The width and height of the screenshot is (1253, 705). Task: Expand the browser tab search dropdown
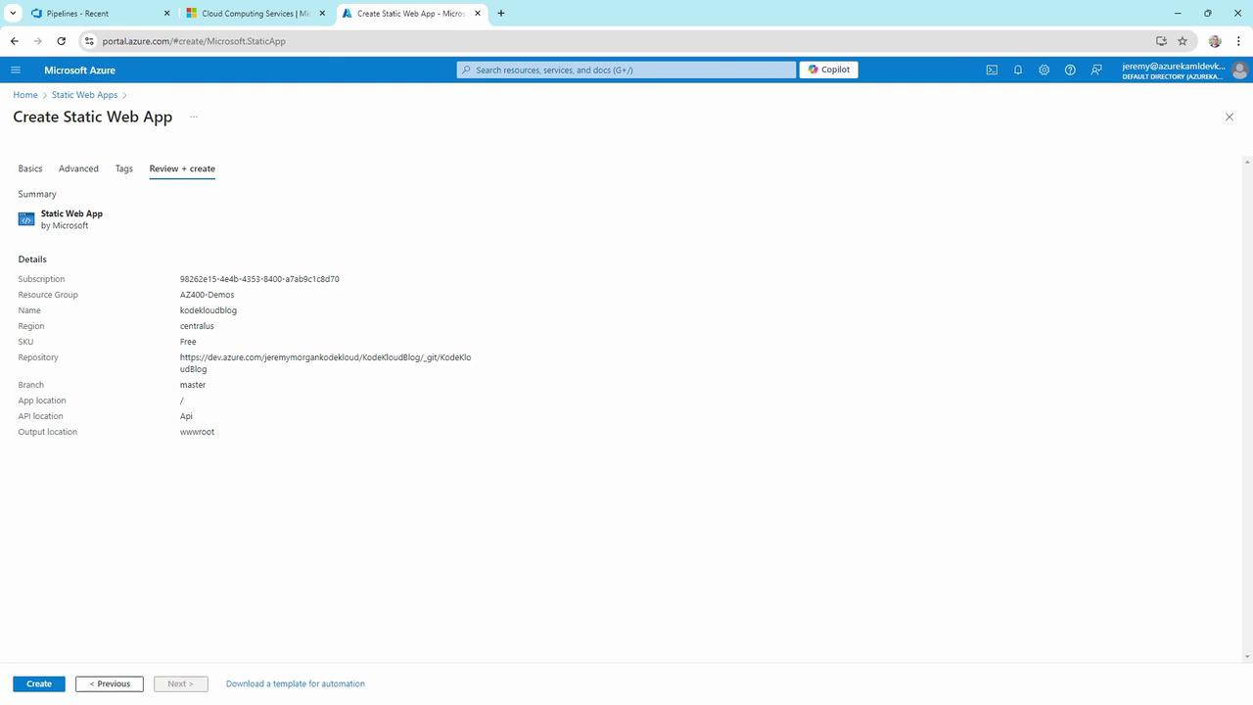coord(13,13)
